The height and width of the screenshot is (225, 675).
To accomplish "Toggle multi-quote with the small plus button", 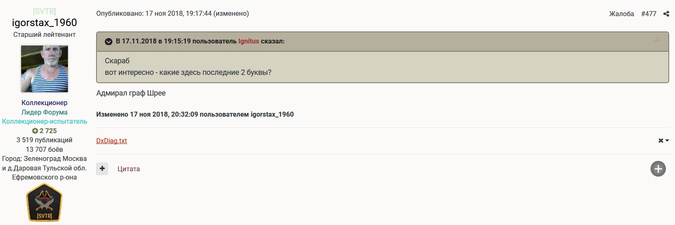I will (102, 168).
